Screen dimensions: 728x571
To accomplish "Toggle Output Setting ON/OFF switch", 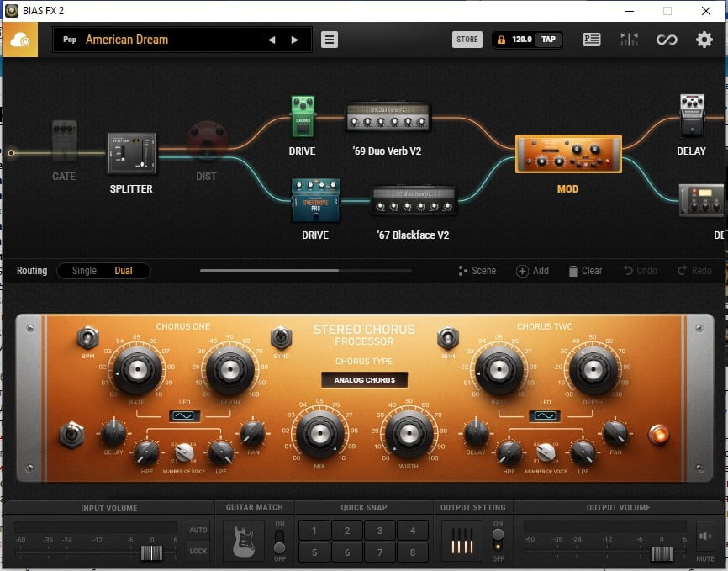I will click(x=498, y=540).
